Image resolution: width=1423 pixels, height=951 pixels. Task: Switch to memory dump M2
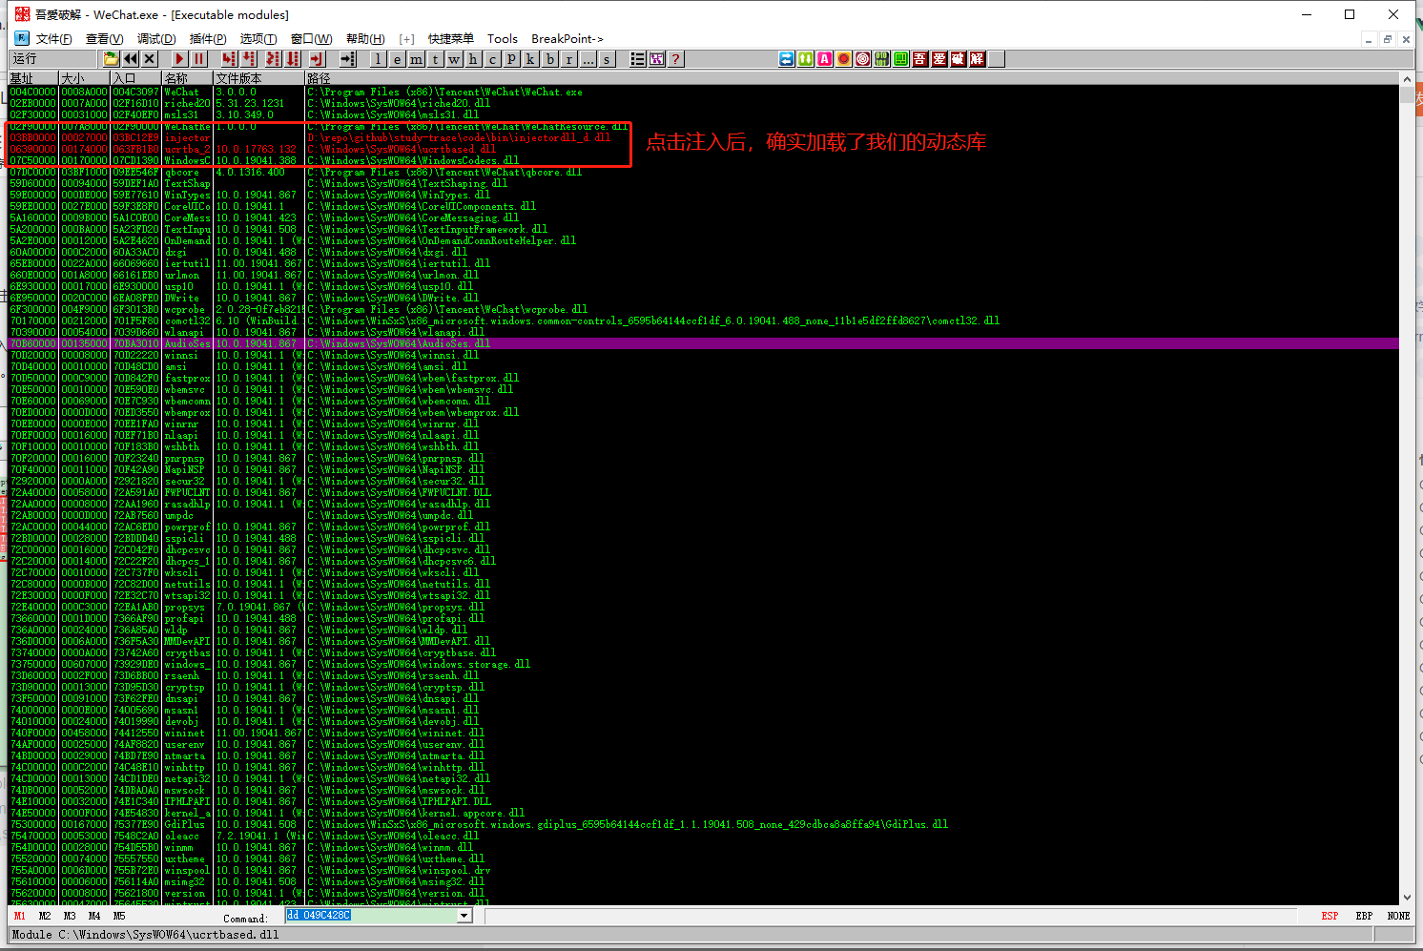45,916
